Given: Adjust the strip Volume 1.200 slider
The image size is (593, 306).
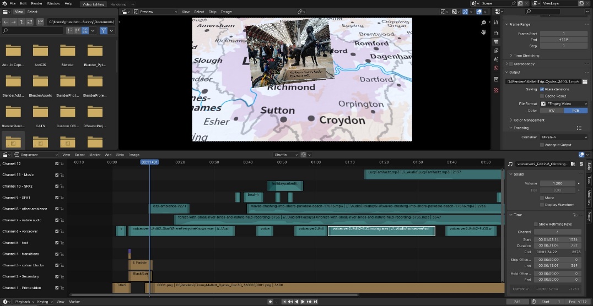Looking at the screenshot, I should [x=557, y=183].
